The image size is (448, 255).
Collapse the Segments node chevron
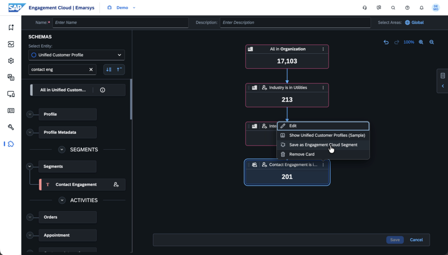click(30, 167)
